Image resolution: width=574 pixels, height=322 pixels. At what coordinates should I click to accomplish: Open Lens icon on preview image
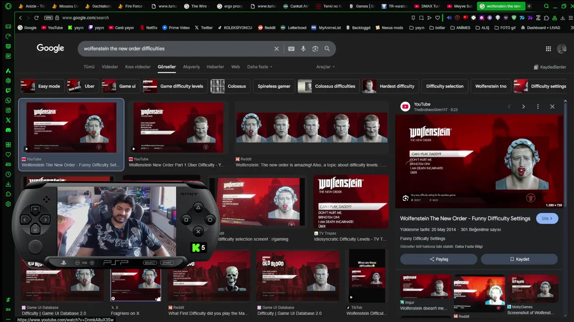click(405, 199)
